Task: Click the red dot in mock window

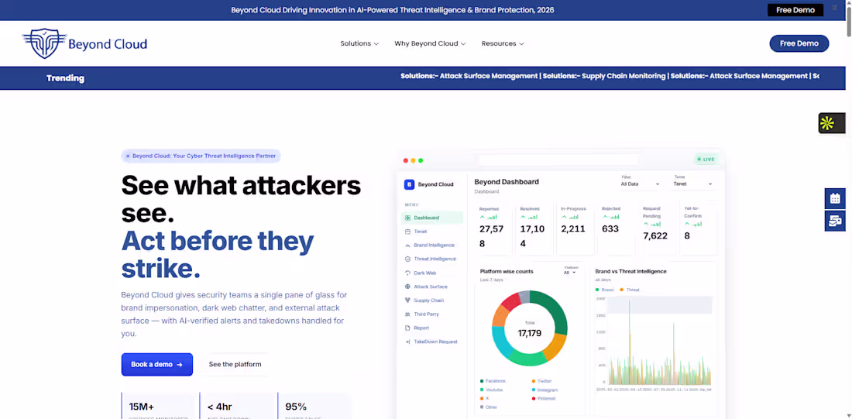Action: coord(405,160)
